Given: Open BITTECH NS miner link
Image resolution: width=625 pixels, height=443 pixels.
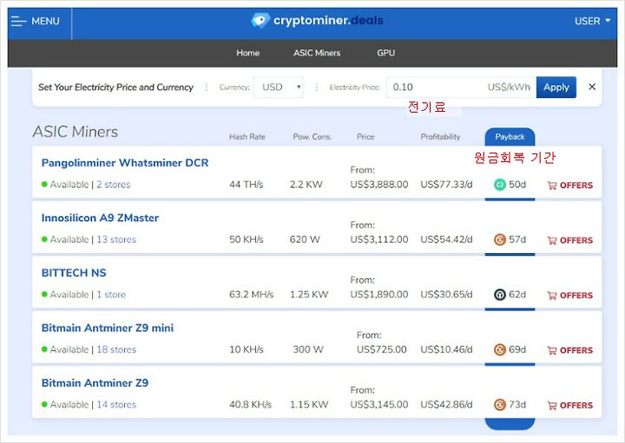Looking at the screenshot, I should click(x=74, y=272).
